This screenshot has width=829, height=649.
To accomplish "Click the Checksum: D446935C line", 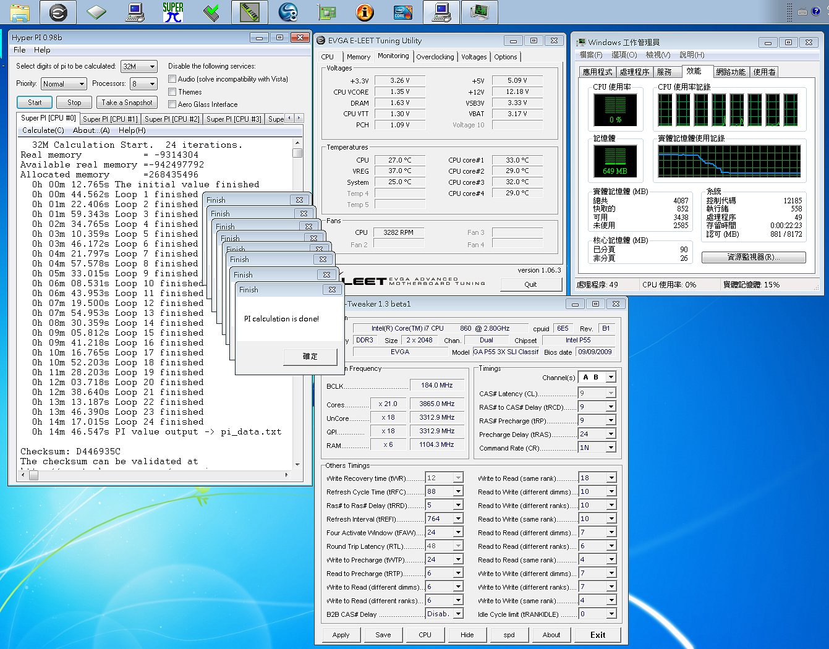I will pyautogui.click(x=70, y=451).
